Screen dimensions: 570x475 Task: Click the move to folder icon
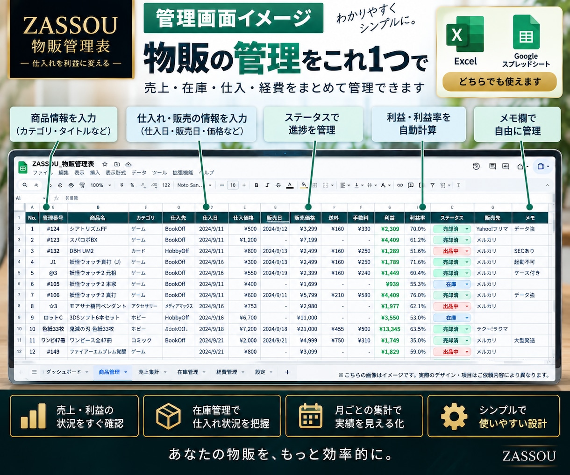click(x=117, y=164)
